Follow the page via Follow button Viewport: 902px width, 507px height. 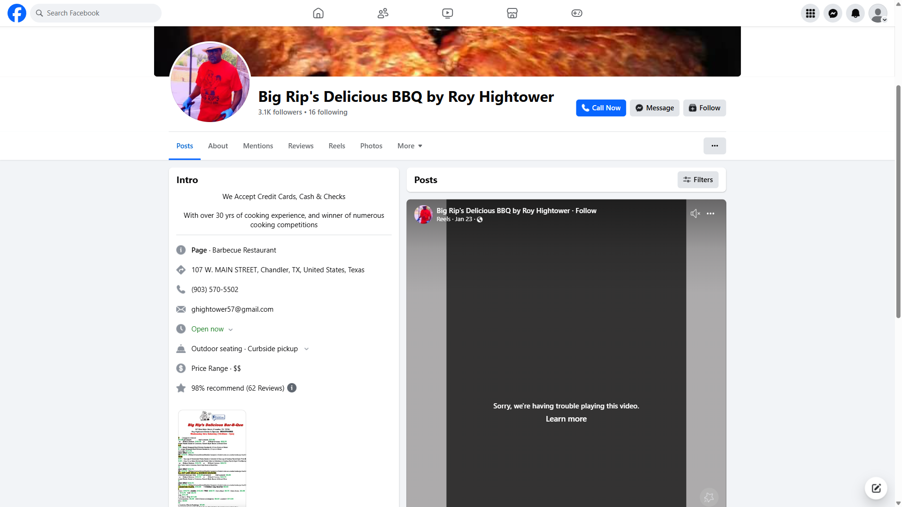[x=704, y=108]
